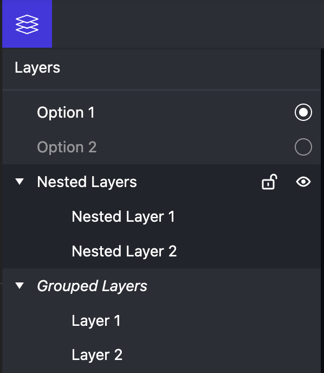Screen dimensions: 324x373
Task: Click the purple Layers stack icon
Action: [x=27, y=24]
